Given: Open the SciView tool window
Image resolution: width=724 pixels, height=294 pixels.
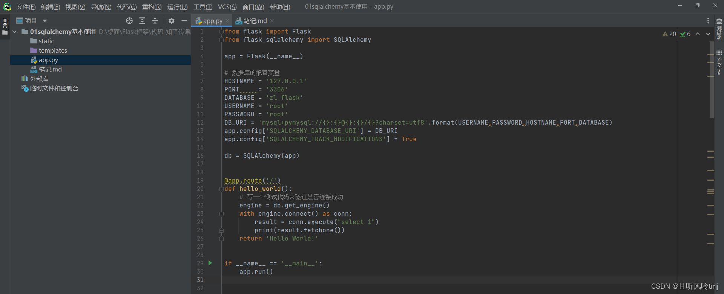Looking at the screenshot, I should pyautogui.click(x=719, y=62).
